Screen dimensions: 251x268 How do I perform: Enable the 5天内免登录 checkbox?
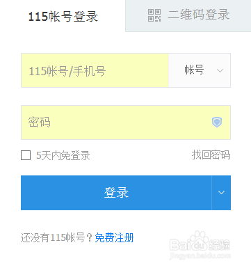coord(26,155)
